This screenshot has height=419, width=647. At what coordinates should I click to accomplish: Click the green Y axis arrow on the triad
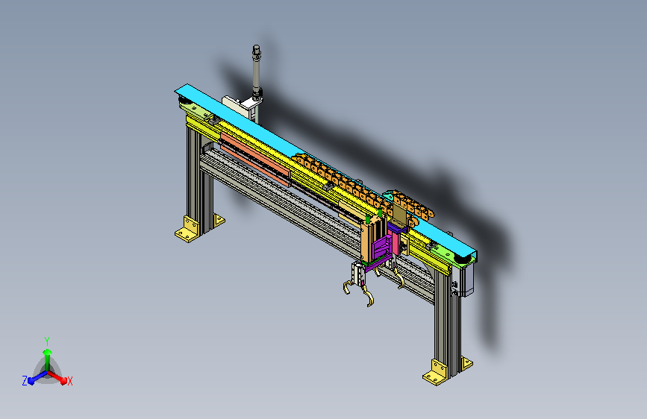pos(48,359)
